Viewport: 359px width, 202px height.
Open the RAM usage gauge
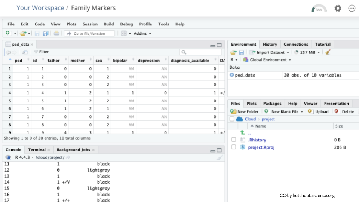point(319,8)
